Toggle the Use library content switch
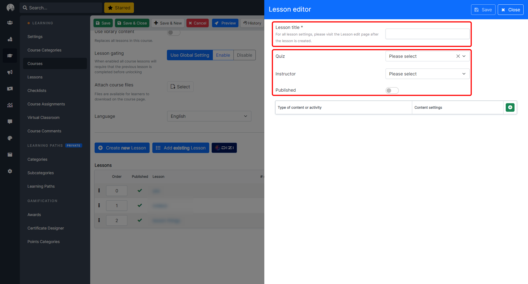 [174, 33]
